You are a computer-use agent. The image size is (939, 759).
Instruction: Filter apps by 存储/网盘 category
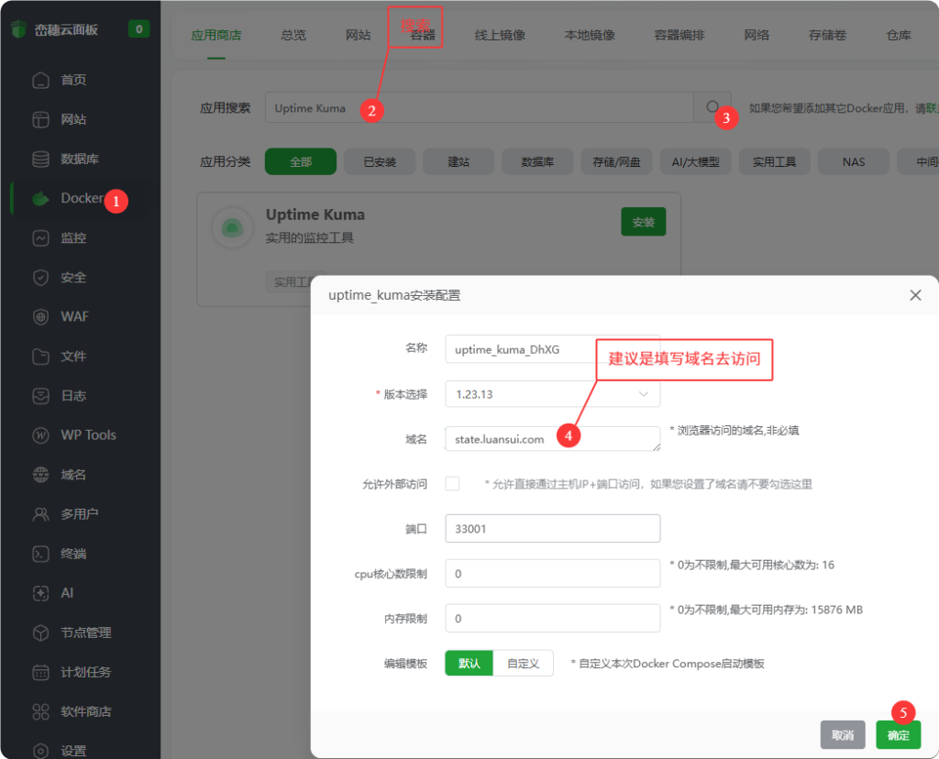tap(617, 161)
